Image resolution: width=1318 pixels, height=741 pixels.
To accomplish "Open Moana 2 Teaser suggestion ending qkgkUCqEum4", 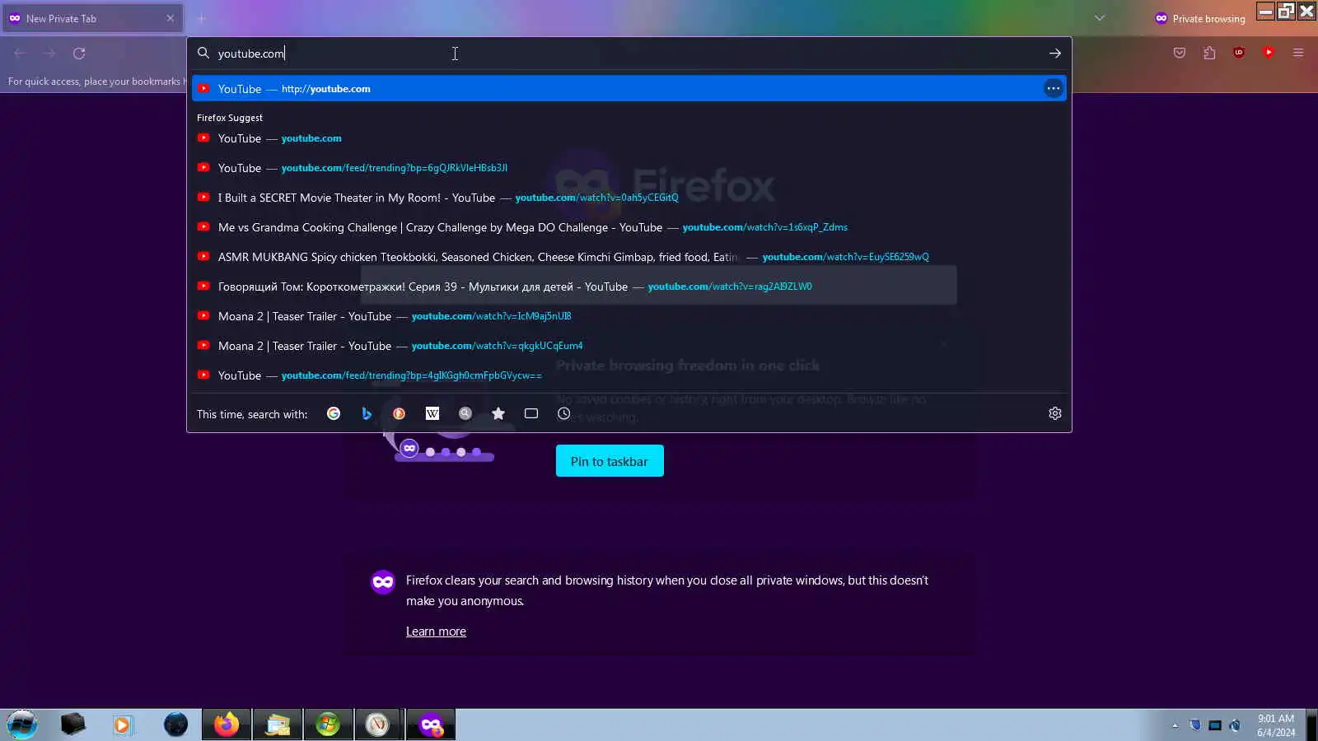I will pos(629,346).
